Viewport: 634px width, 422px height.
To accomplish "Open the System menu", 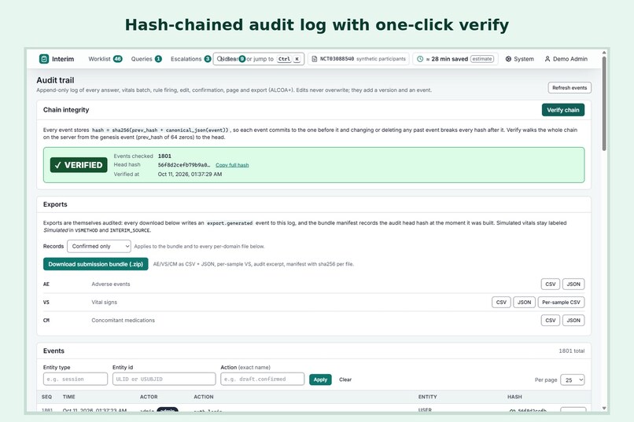I will pos(520,59).
